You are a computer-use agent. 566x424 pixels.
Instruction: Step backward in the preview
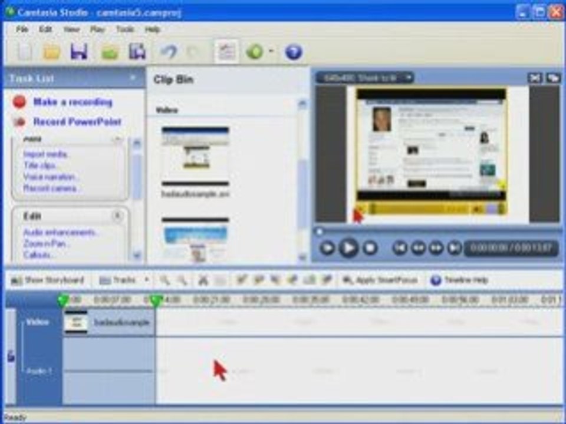[x=418, y=248]
